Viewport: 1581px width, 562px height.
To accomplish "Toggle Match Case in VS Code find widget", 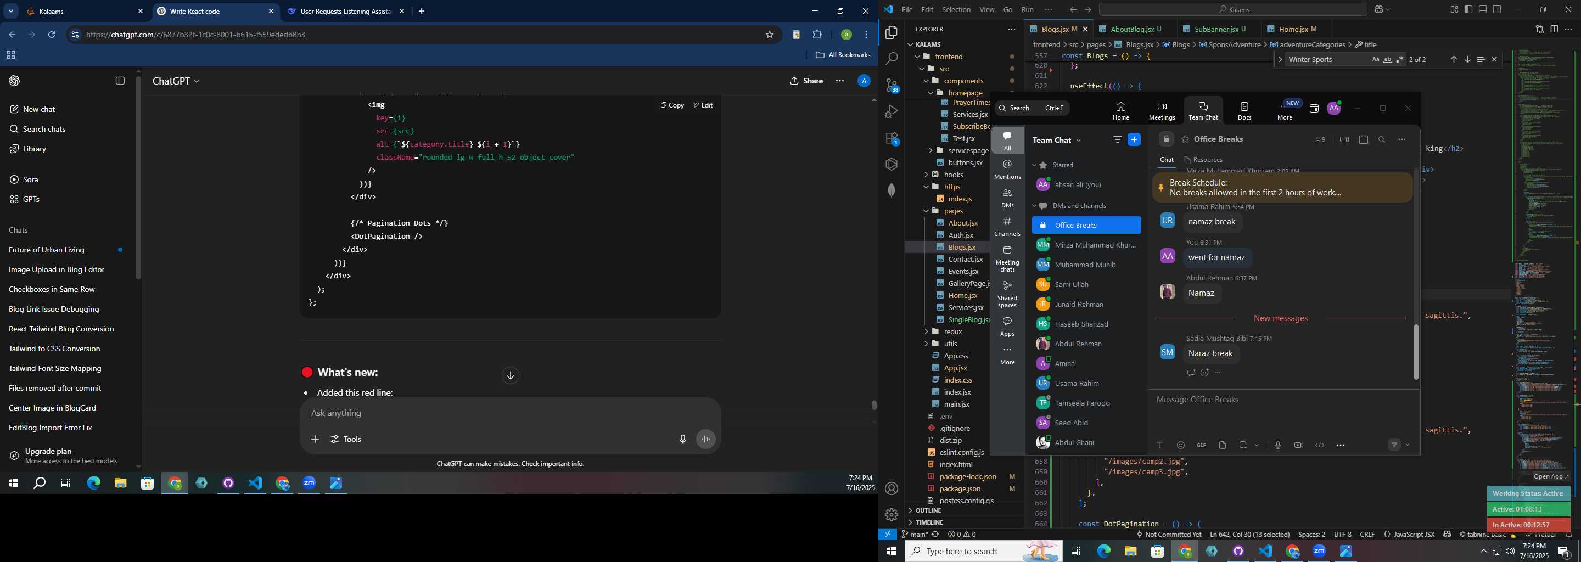I will coord(1375,59).
